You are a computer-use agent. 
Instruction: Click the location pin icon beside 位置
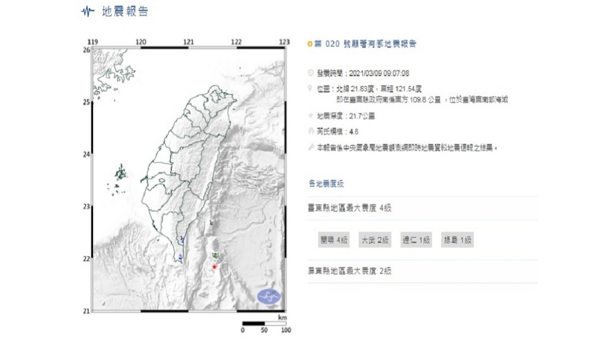(x=310, y=88)
